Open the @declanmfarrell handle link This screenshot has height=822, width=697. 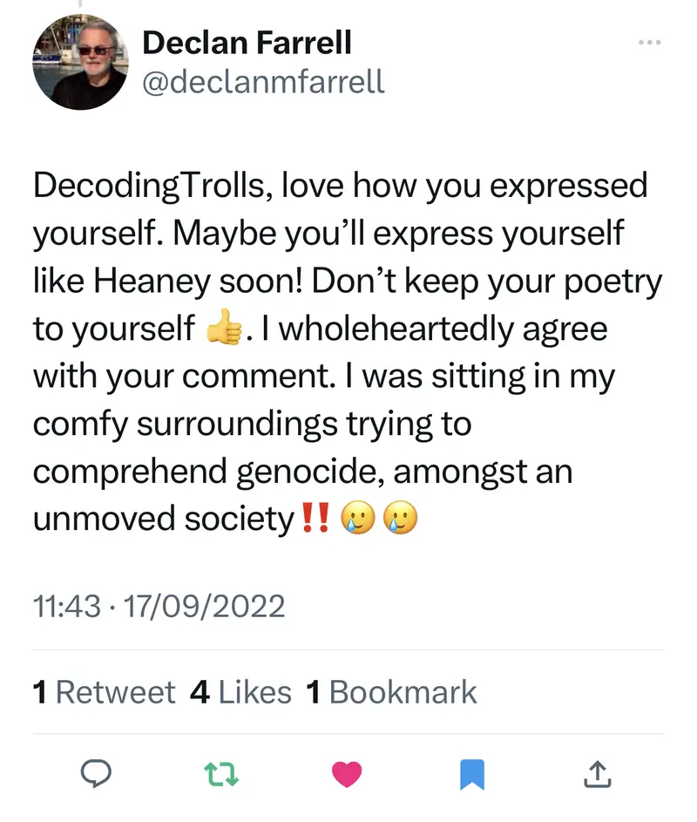[x=262, y=82]
